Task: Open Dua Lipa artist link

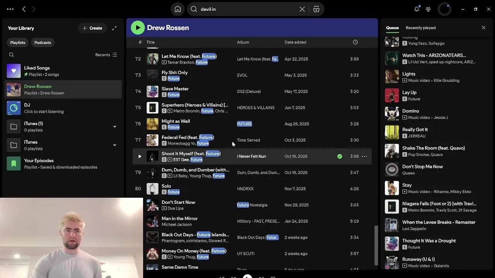Action: [176, 208]
